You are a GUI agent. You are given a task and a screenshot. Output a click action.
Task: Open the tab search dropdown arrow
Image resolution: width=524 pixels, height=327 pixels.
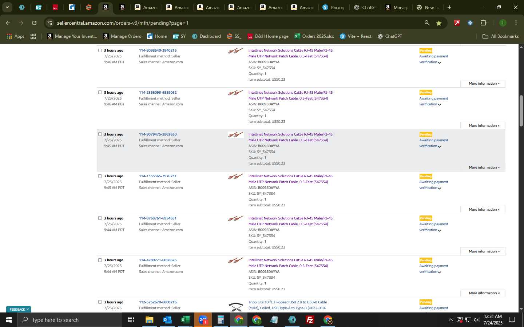pos(7,7)
